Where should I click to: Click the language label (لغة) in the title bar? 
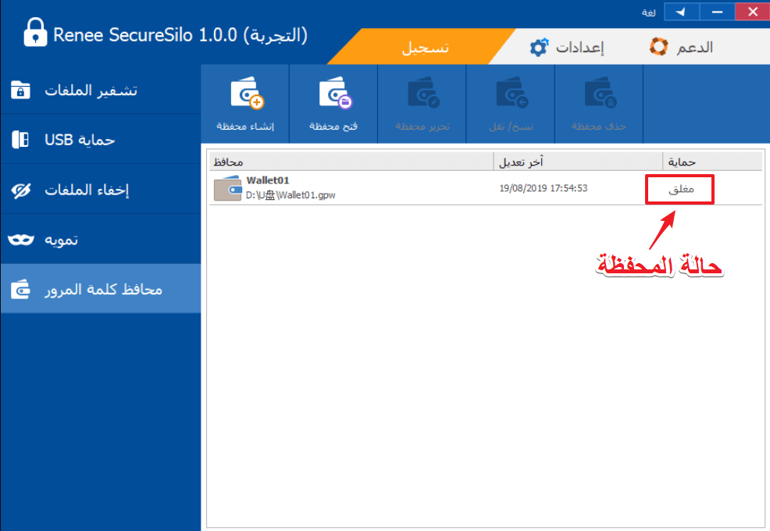(x=649, y=12)
